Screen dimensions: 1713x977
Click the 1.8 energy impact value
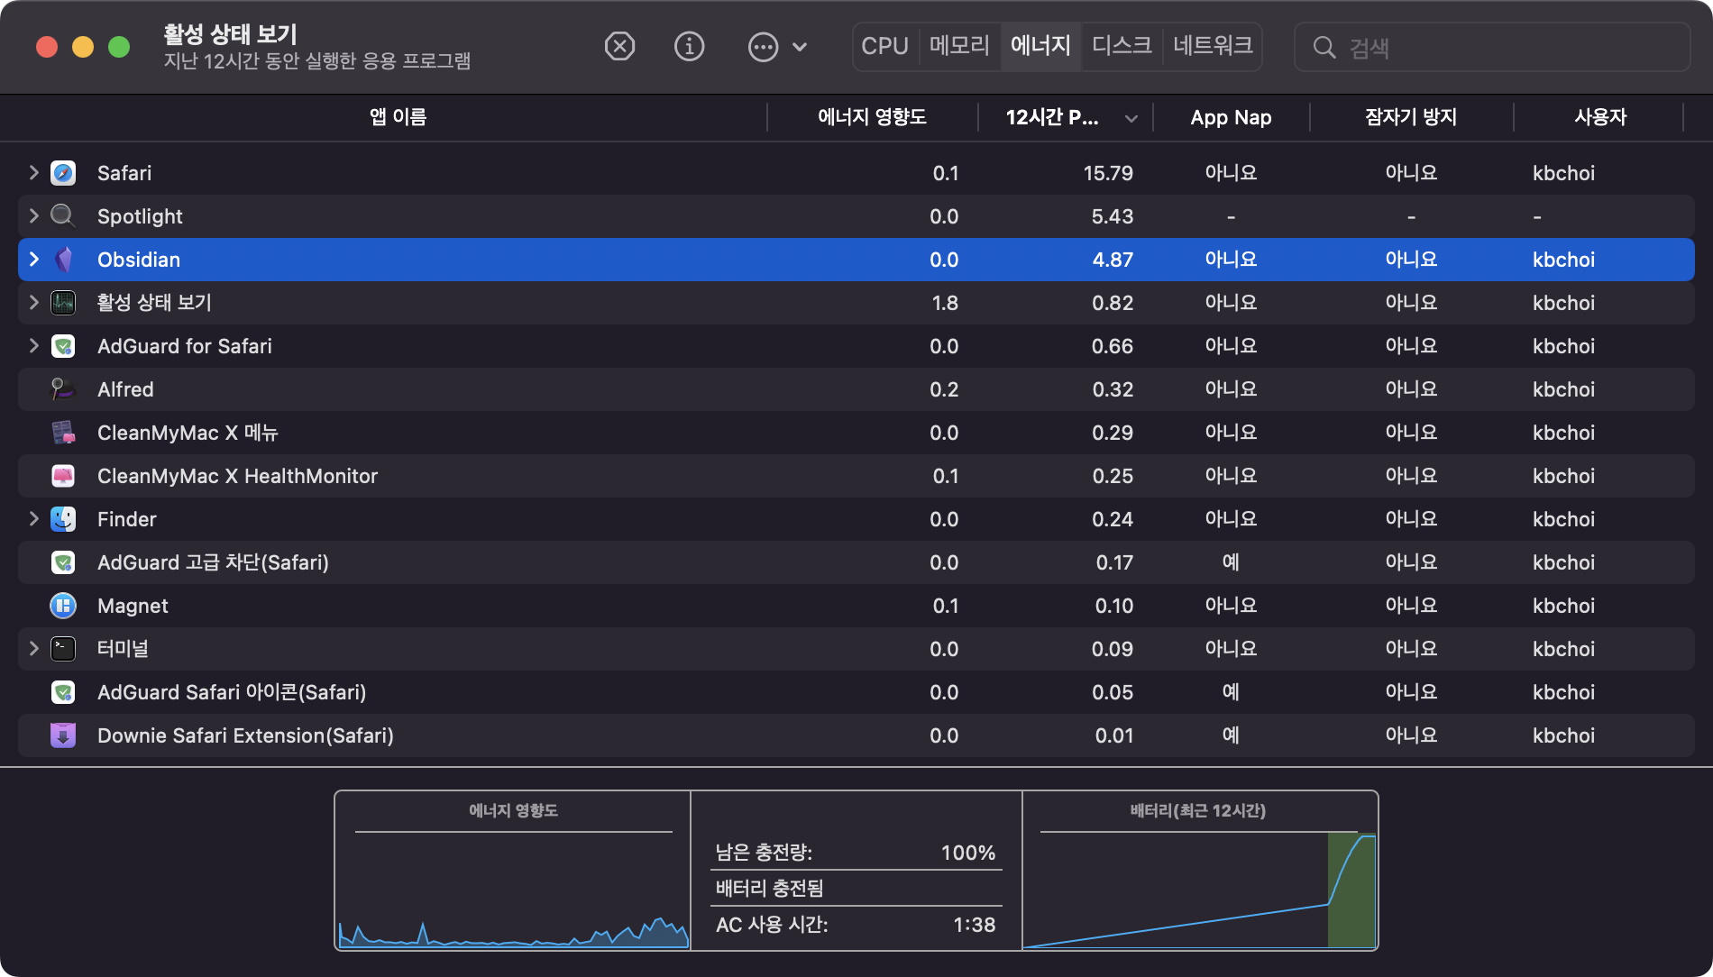945,303
